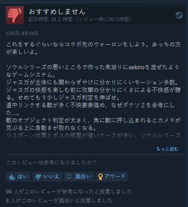The width and height of the screenshot is (188, 207).
Task: Click the 投稿日: 9月19日 posted date
Action: pyautogui.click(x=22, y=33)
